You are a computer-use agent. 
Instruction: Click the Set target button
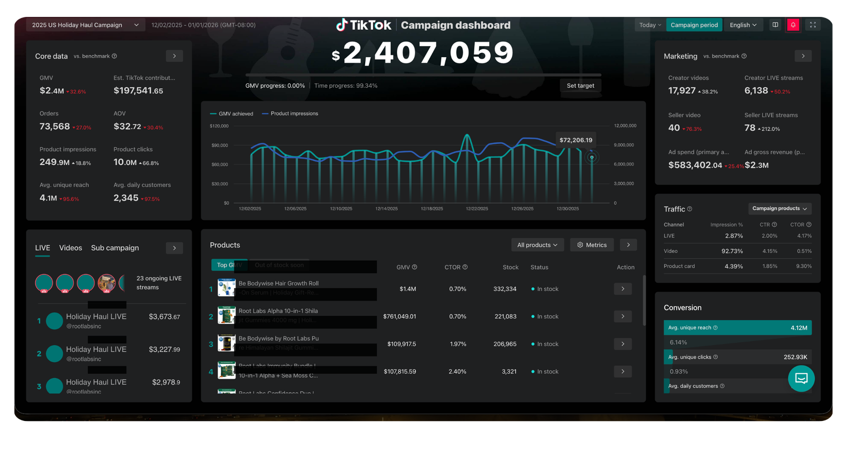point(580,86)
